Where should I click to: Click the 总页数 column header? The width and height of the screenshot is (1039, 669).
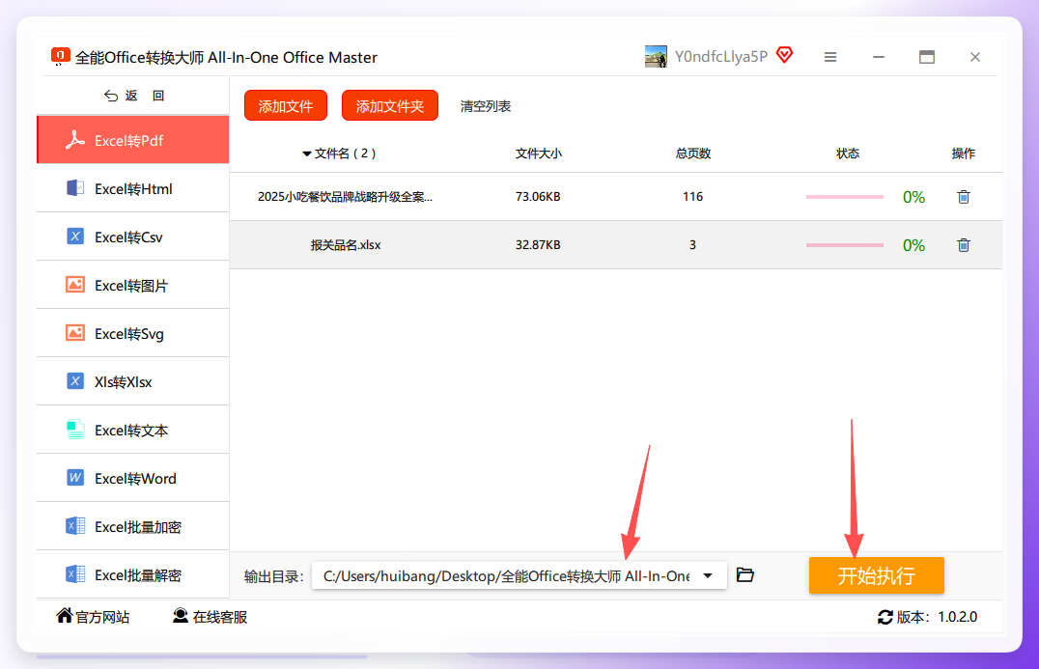(x=693, y=153)
